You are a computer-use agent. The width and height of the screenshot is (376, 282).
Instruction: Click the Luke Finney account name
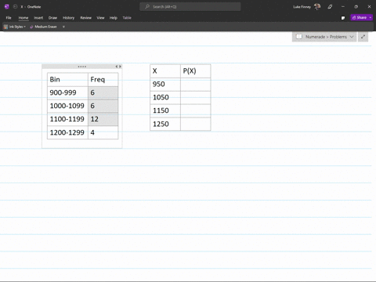point(302,7)
